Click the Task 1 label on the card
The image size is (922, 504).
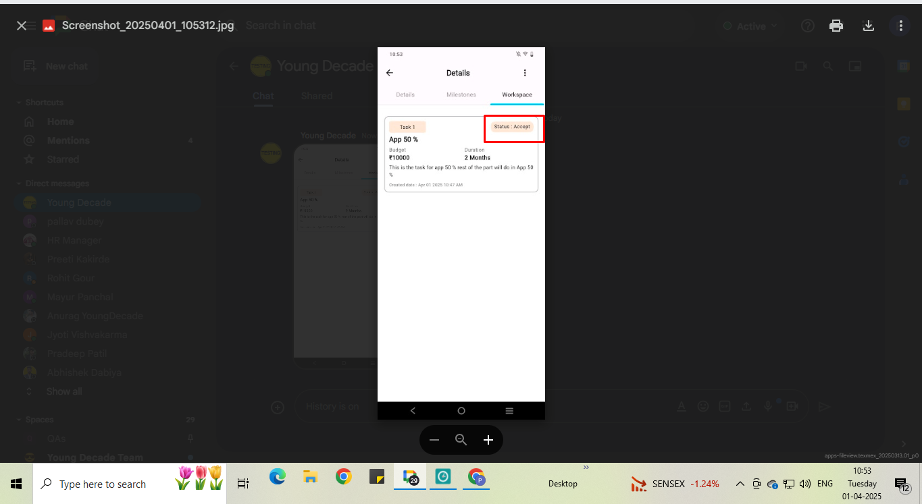point(407,127)
